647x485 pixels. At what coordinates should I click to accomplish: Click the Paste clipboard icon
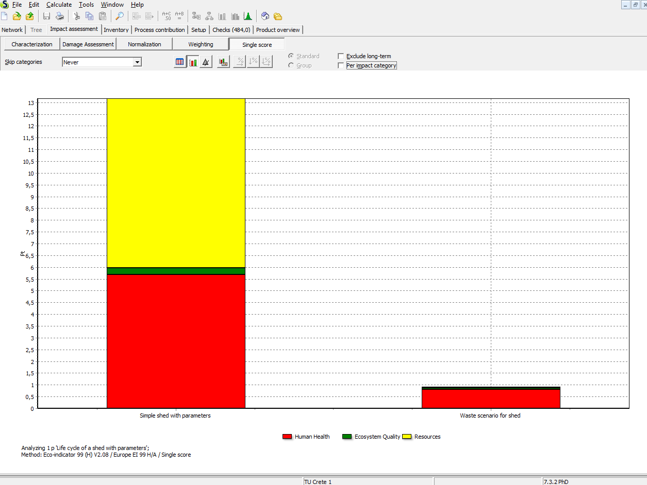[x=103, y=16]
